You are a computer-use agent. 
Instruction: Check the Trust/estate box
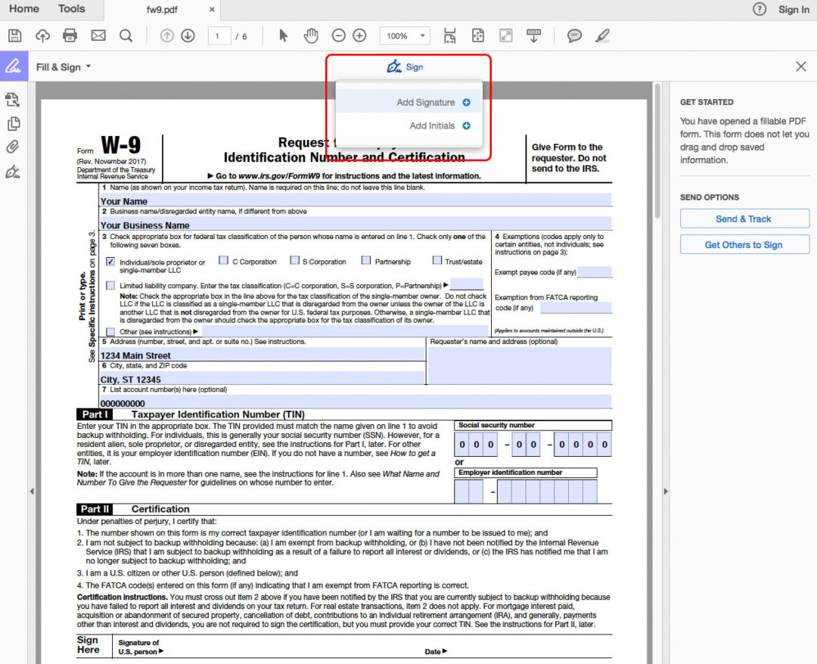click(437, 260)
